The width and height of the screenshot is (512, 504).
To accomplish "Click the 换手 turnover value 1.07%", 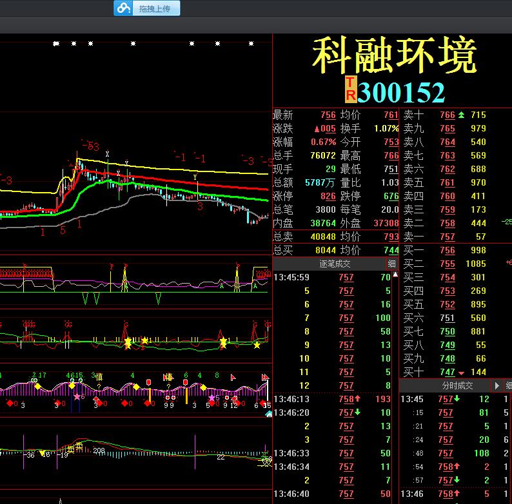I will (x=386, y=129).
